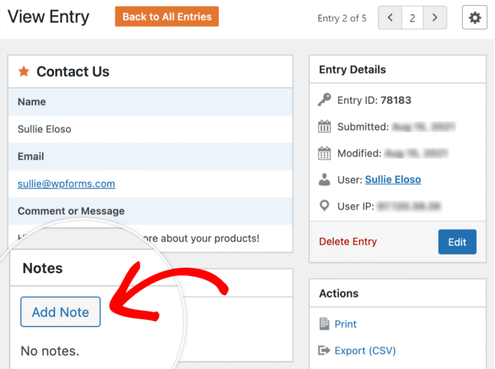Click the Print action link
The image size is (495, 369).
[345, 324]
